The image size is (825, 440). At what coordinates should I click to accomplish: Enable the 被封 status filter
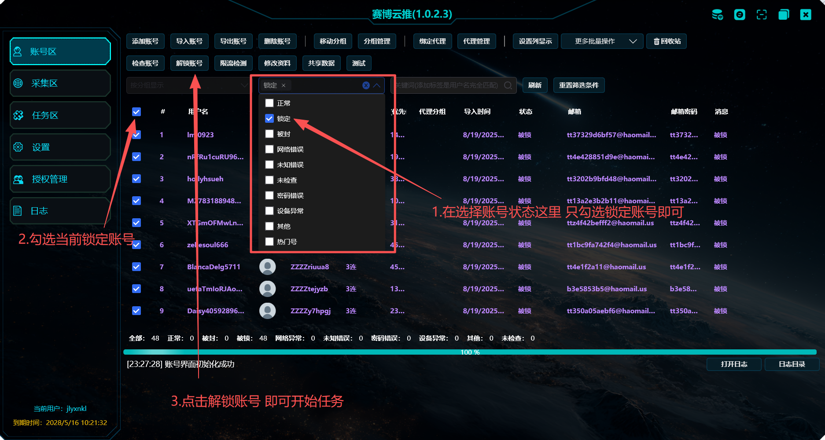coord(269,134)
